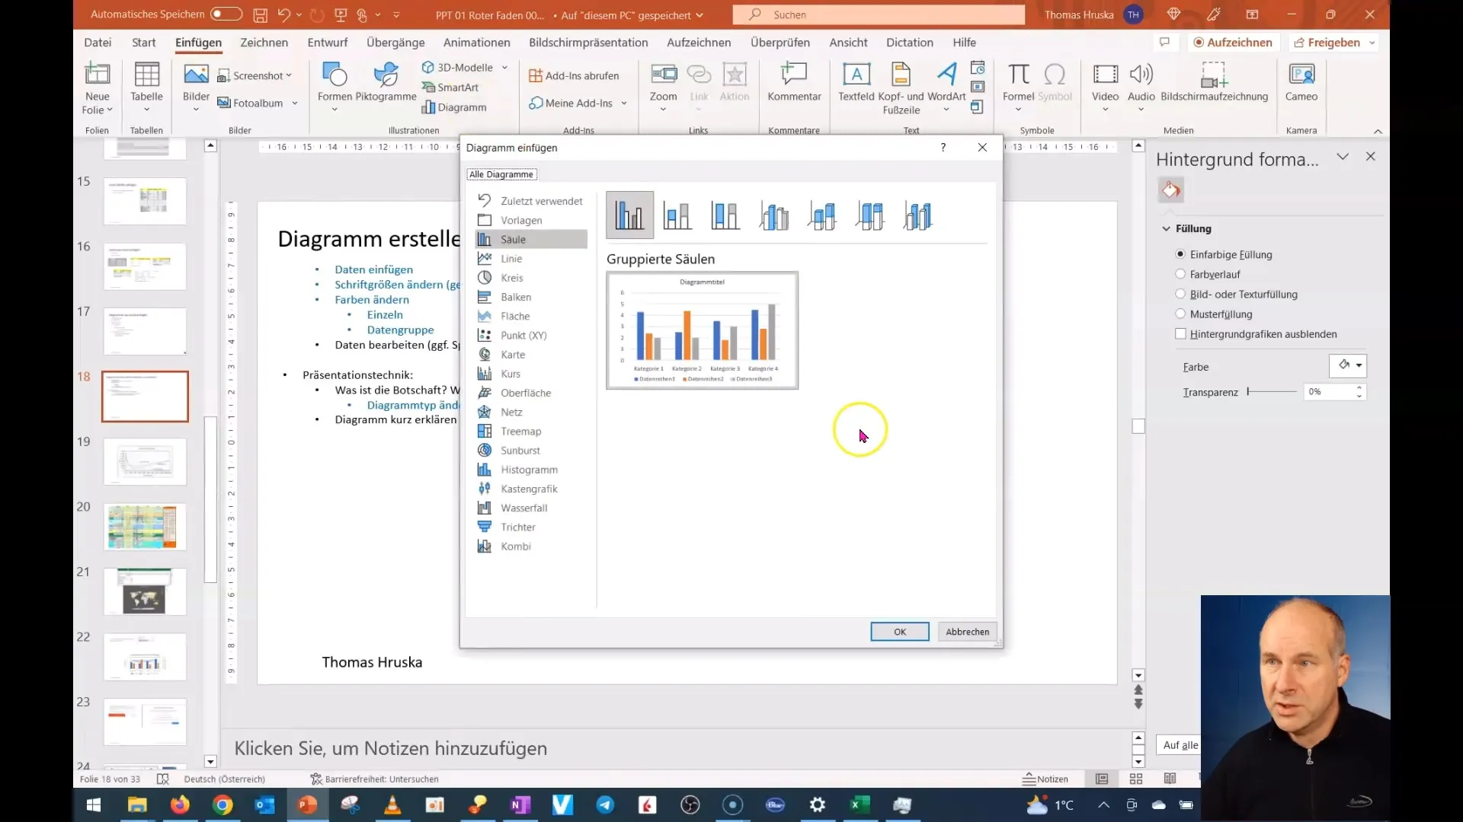Open the Bildschirmpräsentation ribbon tab
Image resolution: width=1463 pixels, height=822 pixels.
588,43
